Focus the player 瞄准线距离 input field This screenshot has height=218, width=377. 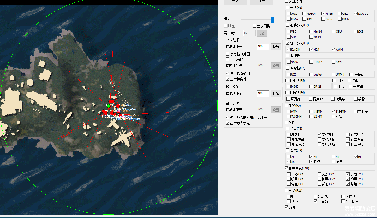(x=263, y=47)
